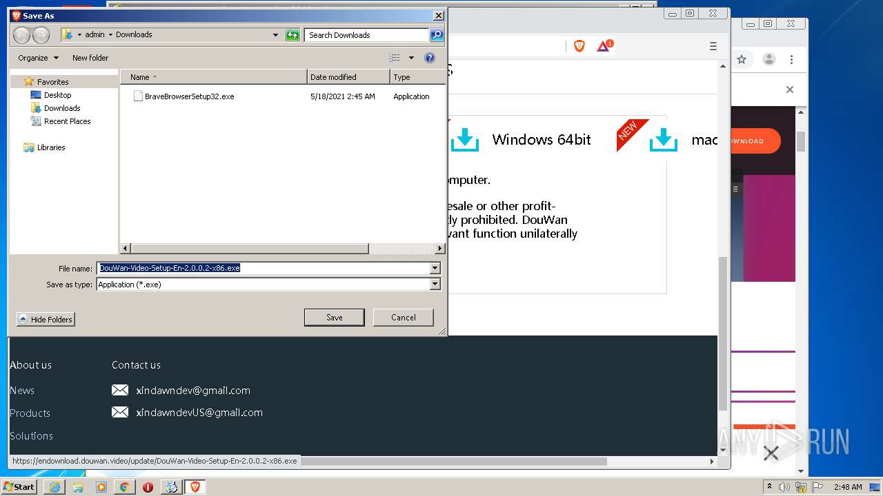This screenshot has width=883, height=496.
Task: Click the Save button
Action: pos(335,318)
